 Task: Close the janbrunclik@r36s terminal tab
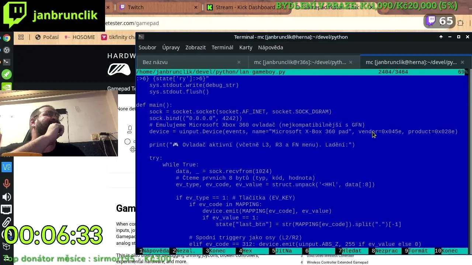tap(351, 62)
